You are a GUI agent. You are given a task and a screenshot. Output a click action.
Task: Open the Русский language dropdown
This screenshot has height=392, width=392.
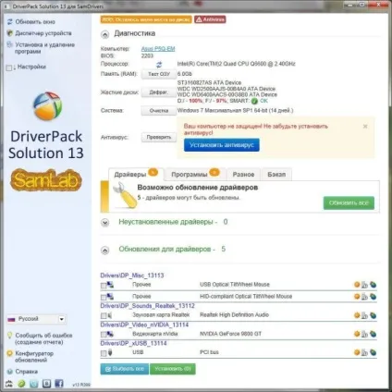point(61,319)
